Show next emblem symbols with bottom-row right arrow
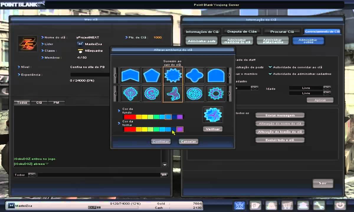This screenshot has height=212, width=354. (229, 93)
